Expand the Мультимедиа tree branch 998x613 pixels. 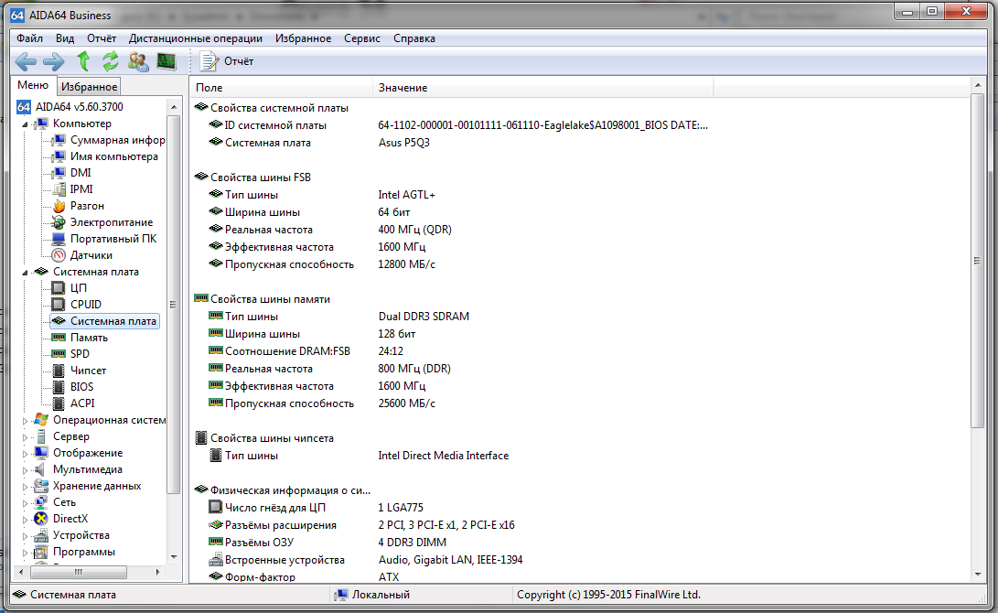coord(25,470)
